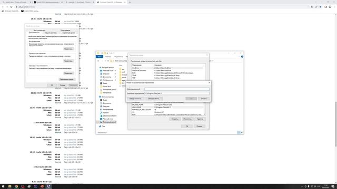The height and width of the screenshot is (189, 337).
Task: Switch Explorer to details view icon
Action: [x=239, y=133]
